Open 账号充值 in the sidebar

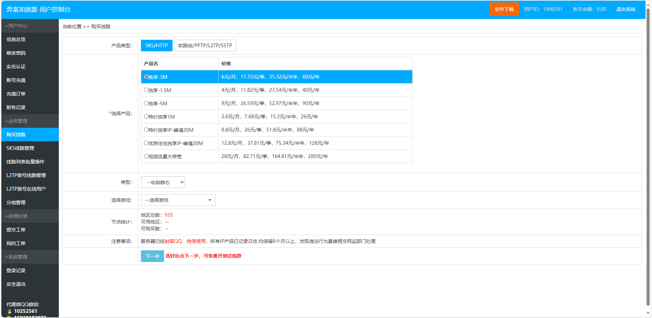(16, 80)
